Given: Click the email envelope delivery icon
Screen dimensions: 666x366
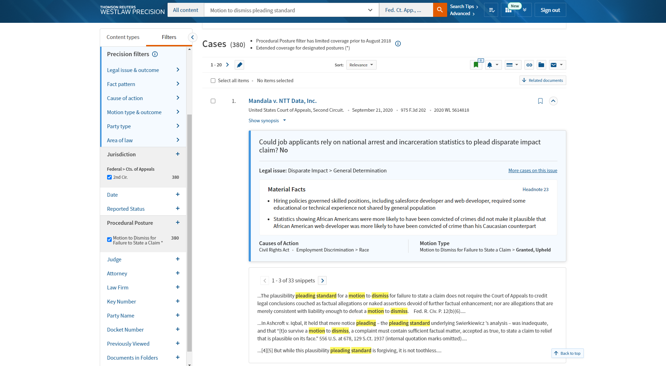Looking at the screenshot, I should [554, 65].
